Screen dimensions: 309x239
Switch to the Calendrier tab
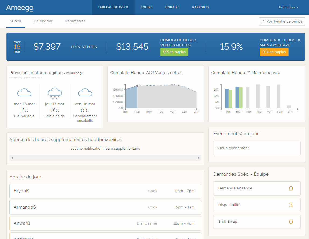tap(43, 21)
